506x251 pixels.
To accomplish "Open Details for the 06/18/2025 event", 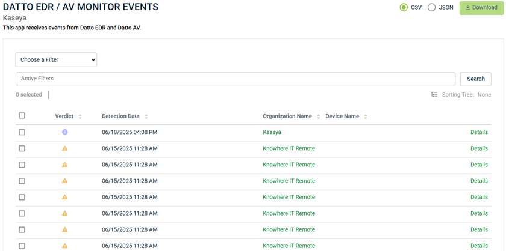I will click(479, 132).
